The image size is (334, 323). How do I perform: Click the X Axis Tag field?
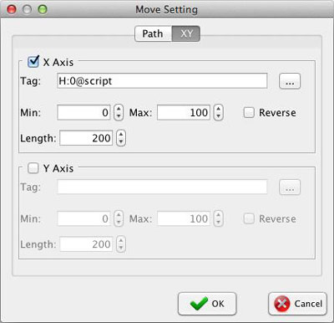click(x=162, y=81)
